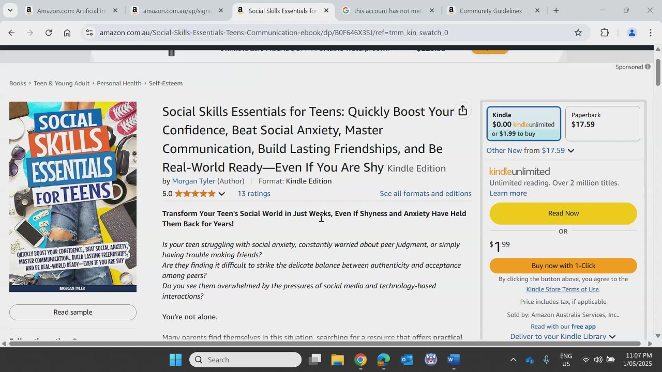Open Kindle Unlimited Learn more link

click(508, 193)
